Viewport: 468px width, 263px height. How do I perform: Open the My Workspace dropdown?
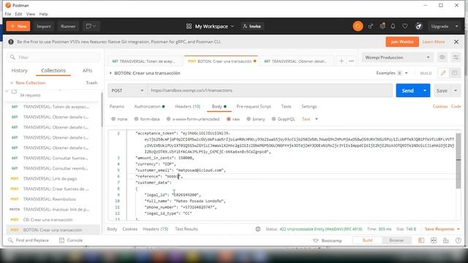[210, 26]
